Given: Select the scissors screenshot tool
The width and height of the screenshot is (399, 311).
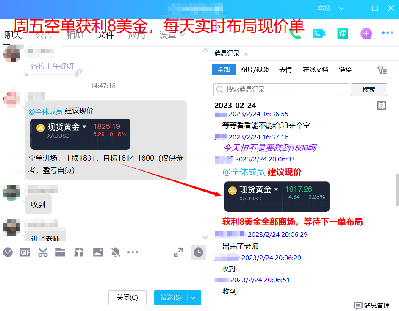Looking at the screenshot, I should [43, 253].
